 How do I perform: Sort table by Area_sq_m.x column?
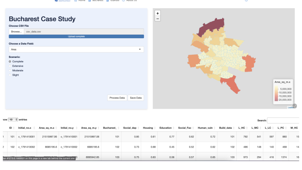(x=48, y=128)
